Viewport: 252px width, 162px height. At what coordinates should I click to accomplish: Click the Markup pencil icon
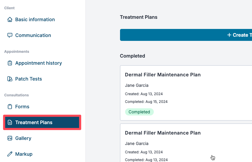(10, 154)
